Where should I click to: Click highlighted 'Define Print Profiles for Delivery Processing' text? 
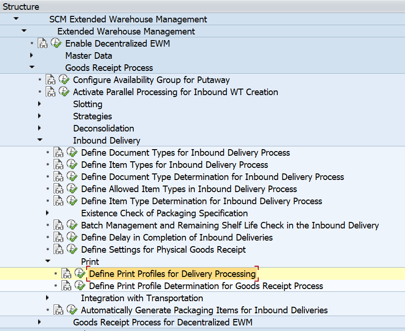tap(172, 274)
